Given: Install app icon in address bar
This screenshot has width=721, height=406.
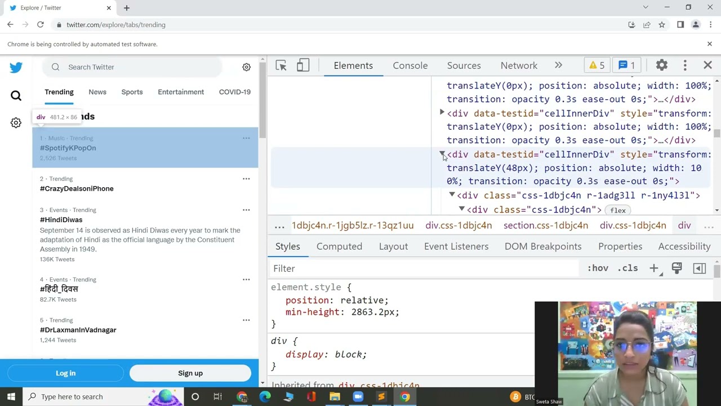Looking at the screenshot, I should (631, 25).
